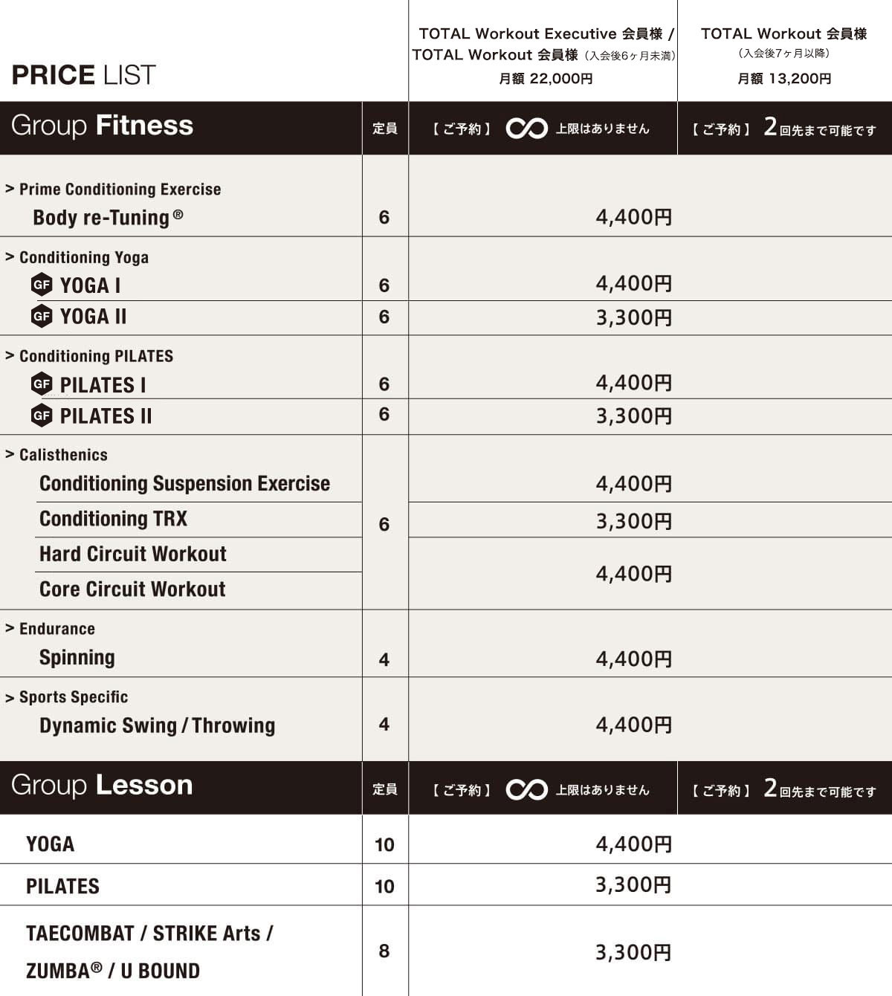Open the Sports Specific category arrow
Viewport: 892px width, 996px height.
pyautogui.click(x=10, y=697)
